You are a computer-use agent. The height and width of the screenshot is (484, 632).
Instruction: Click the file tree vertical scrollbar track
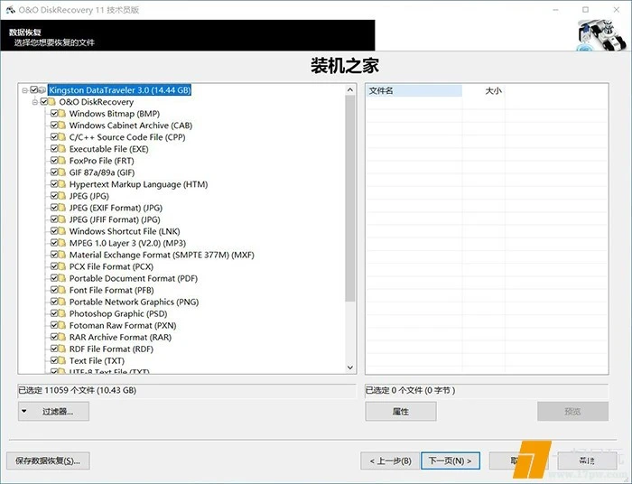[351, 334]
